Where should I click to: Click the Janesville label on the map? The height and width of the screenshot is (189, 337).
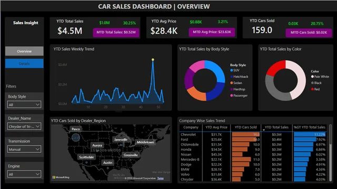(121, 140)
